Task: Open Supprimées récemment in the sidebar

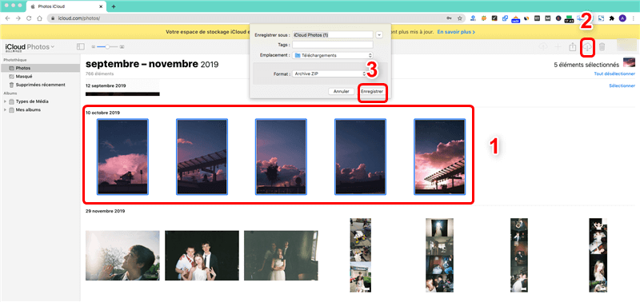Action: pyautogui.click(x=40, y=85)
